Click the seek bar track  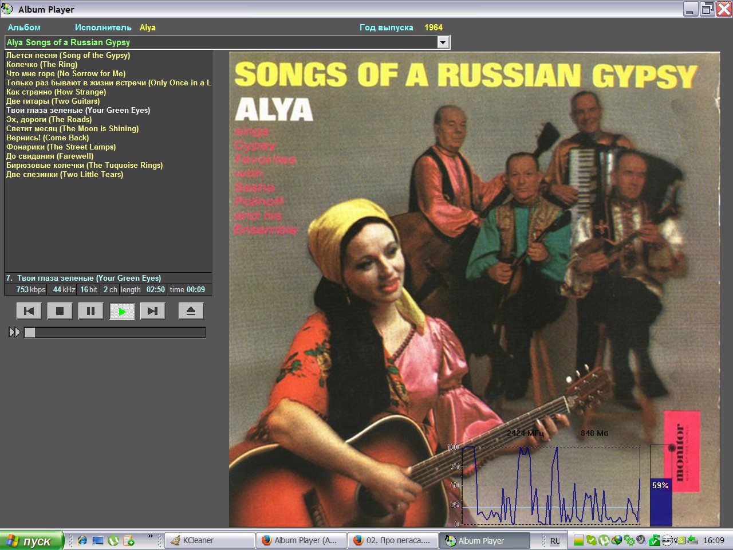tap(115, 332)
